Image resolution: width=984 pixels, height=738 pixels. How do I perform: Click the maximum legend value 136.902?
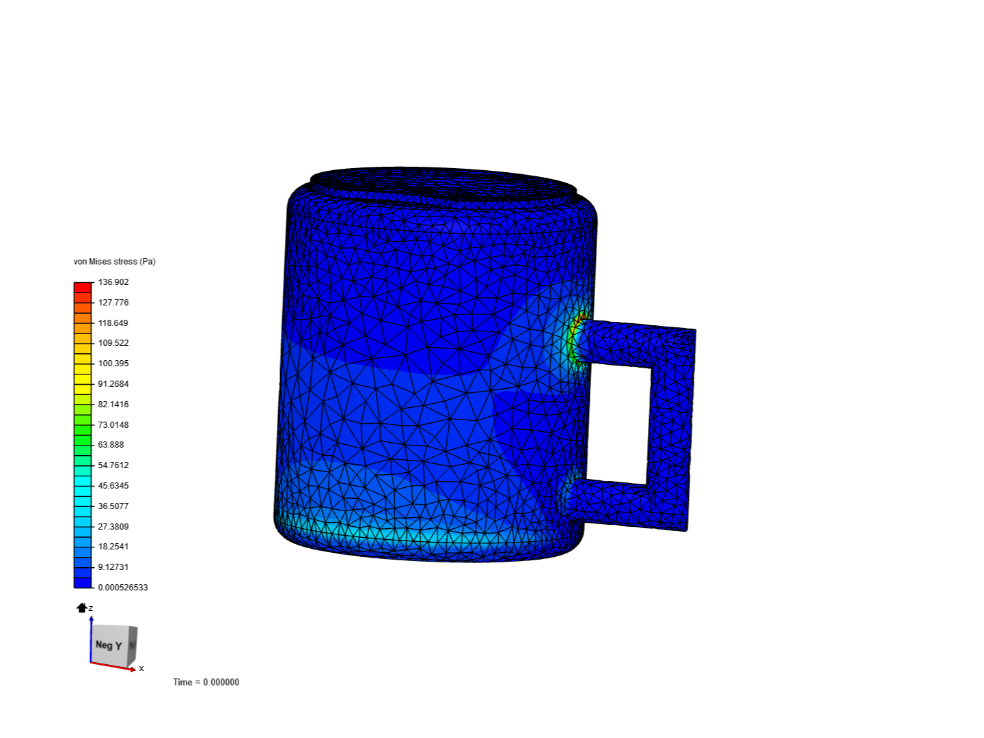click(x=113, y=282)
